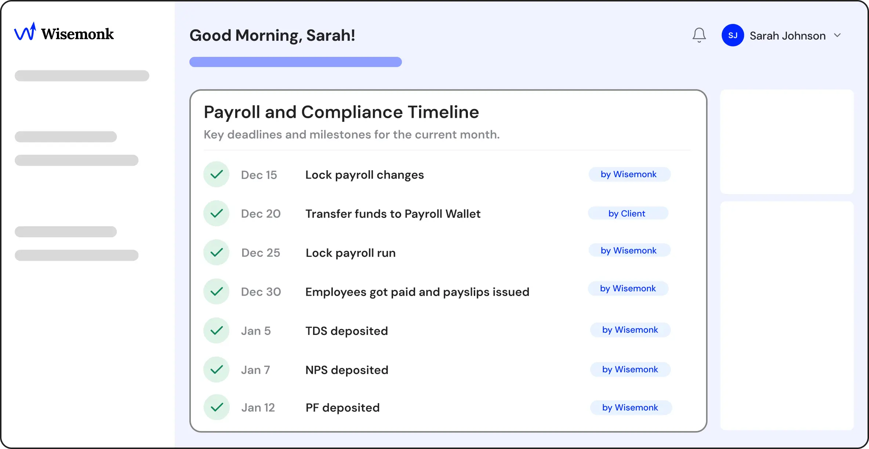The height and width of the screenshot is (449, 869).
Task: Open the notifications bell
Action: point(699,35)
